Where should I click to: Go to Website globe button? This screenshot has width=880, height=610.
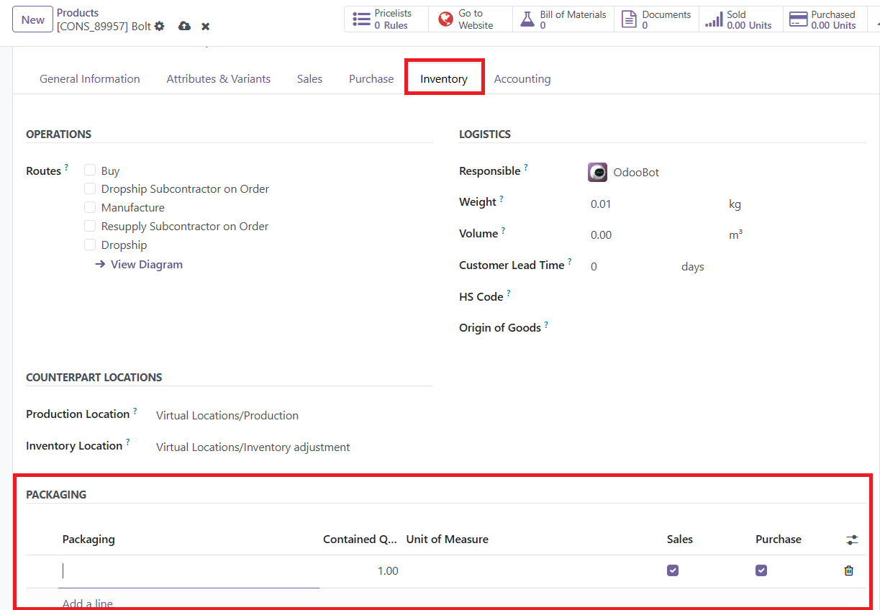[x=471, y=19]
